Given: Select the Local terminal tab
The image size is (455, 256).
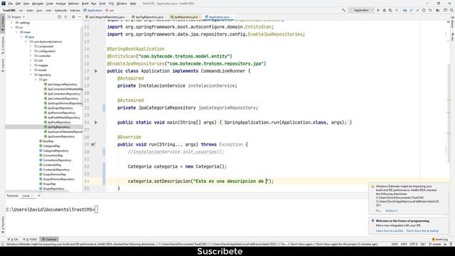Looking at the screenshot, I should click(x=26, y=196).
